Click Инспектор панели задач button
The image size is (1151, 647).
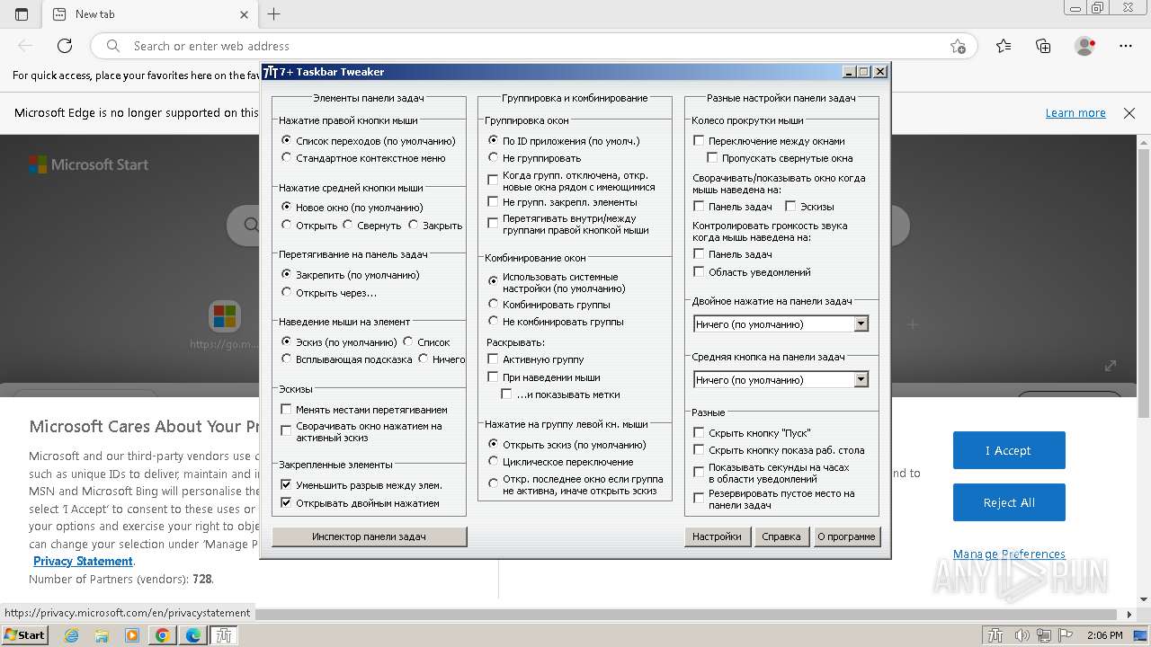tap(369, 536)
